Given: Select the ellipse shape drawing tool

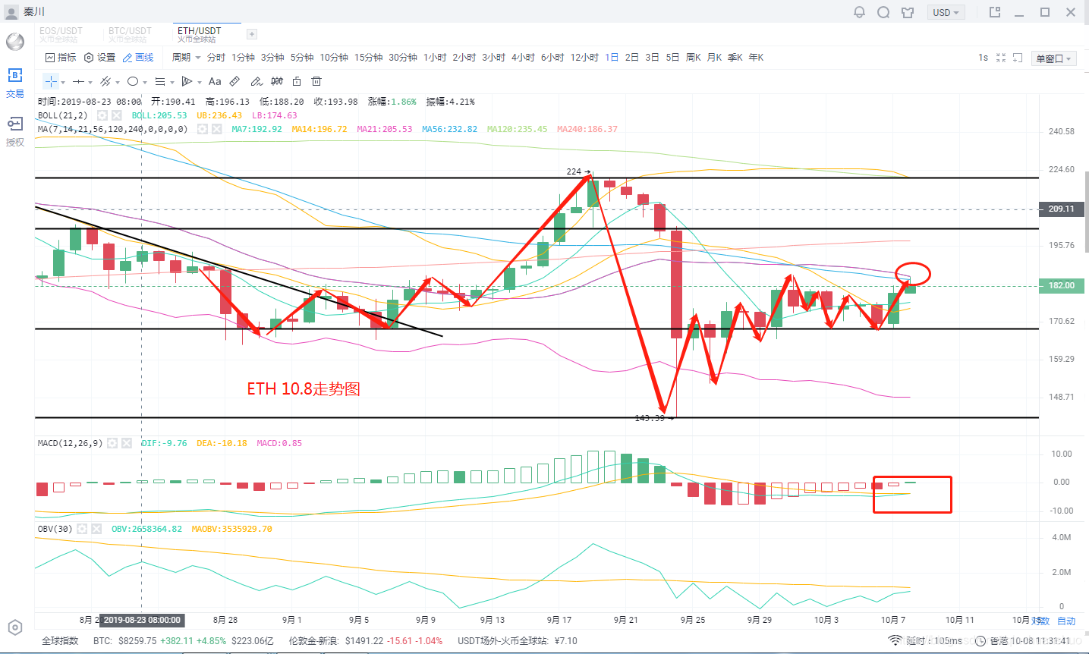Looking at the screenshot, I should [x=133, y=81].
